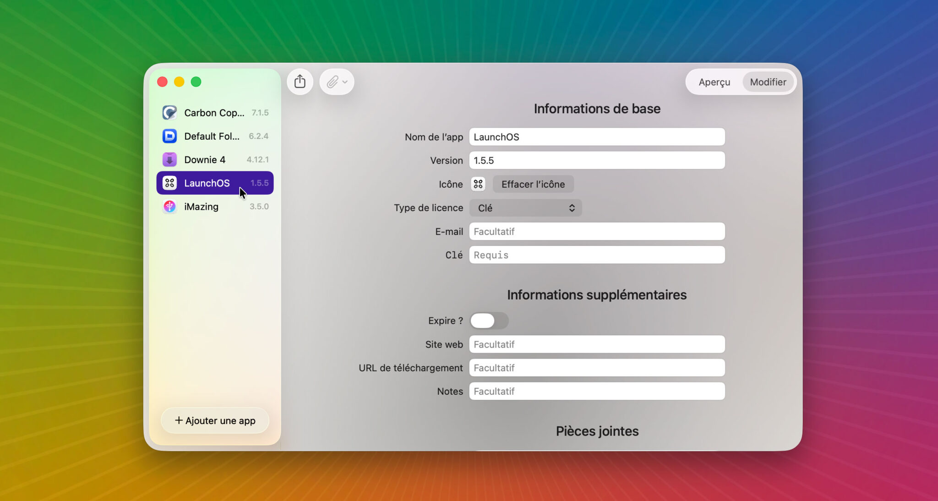The height and width of the screenshot is (501, 938).
Task: Click the 1.5.5 version in sidebar
Action: coord(259,183)
